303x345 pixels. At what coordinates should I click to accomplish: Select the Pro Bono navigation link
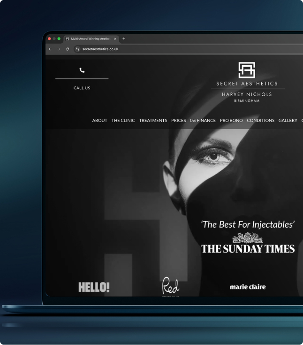(231, 121)
